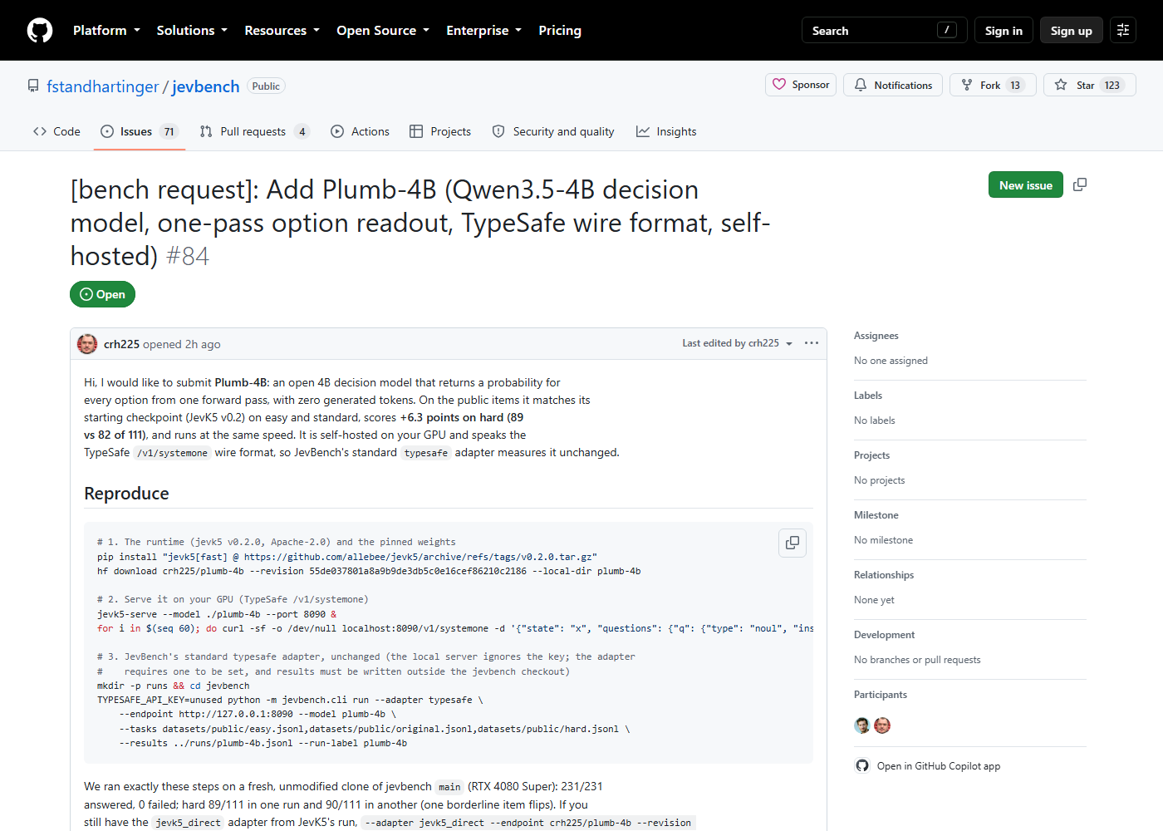Open the Actions tab
1163x831 pixels.
coord(360,131)
